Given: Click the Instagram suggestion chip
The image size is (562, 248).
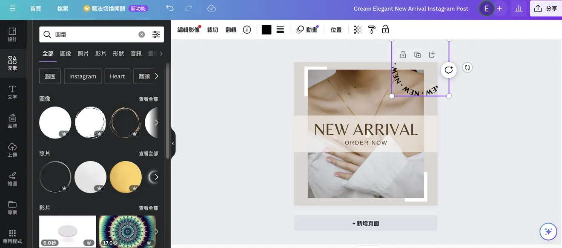Looking at the screenshot, I should [83, 76].
